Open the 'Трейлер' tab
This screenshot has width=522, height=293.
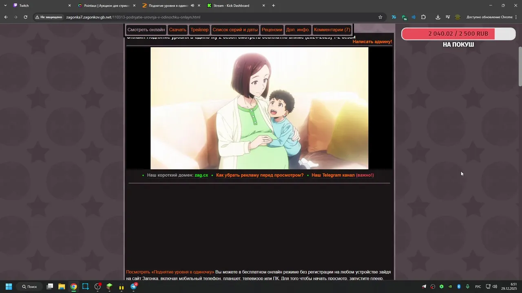click(x=199, y=30)
